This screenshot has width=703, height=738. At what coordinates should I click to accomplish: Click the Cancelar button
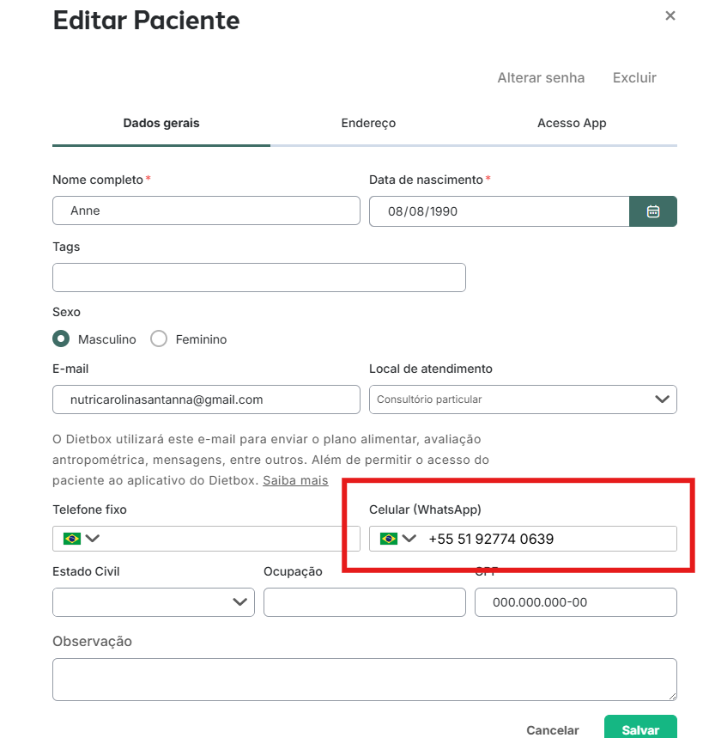coord(553,730)
